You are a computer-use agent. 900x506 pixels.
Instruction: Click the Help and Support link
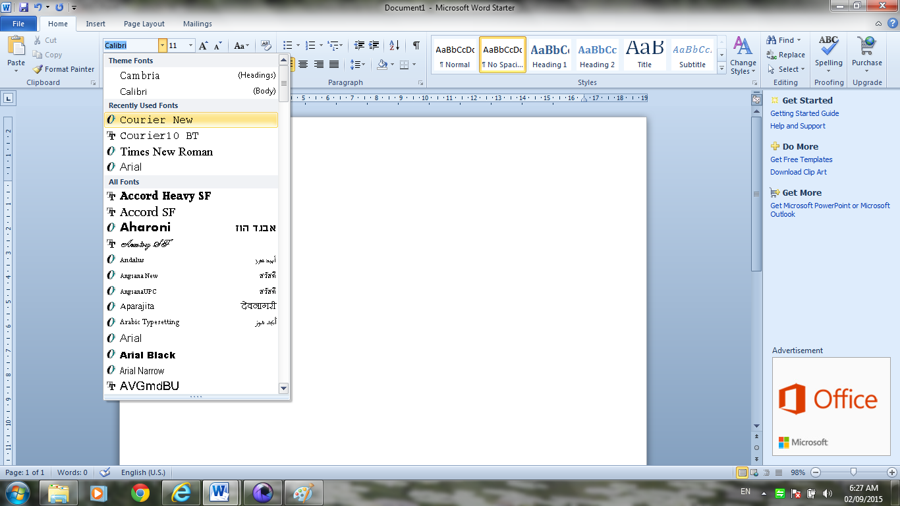798,126
